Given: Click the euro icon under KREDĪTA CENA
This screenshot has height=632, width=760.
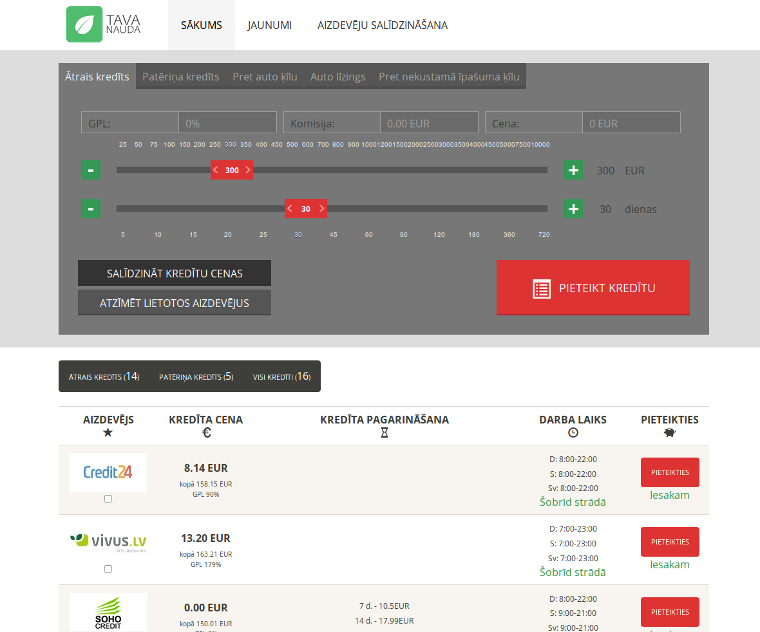Looking at the screenshot, I should [x=206, y=432].
